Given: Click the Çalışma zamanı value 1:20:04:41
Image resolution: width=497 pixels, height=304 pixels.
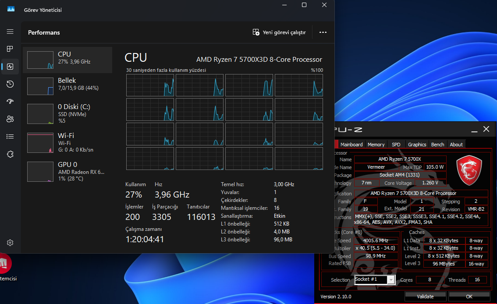Looking at the screenshot, I should tap(145, 239).
